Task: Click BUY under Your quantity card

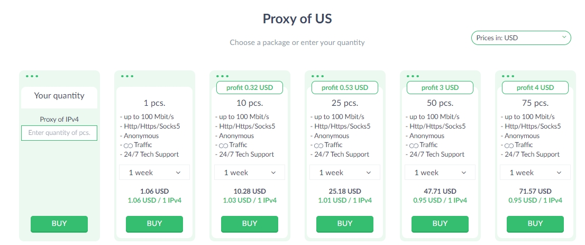Action: pos(59,224)
